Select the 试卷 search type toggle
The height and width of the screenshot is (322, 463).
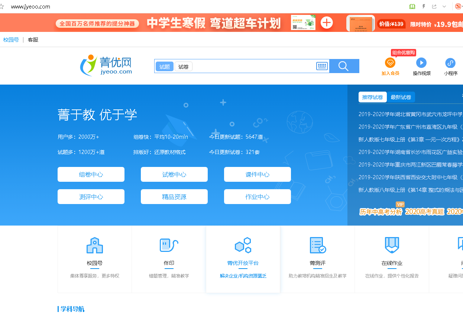(x=184, y=66)
